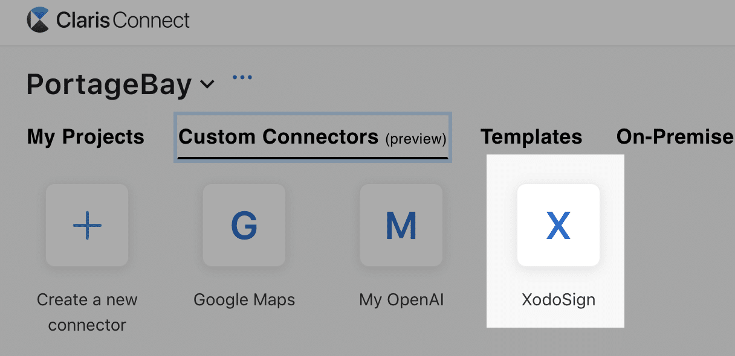Switch to the My Projects tab
Image resolution: width=735 pixels, height=356 pixels.
click(x=85, y=137)
